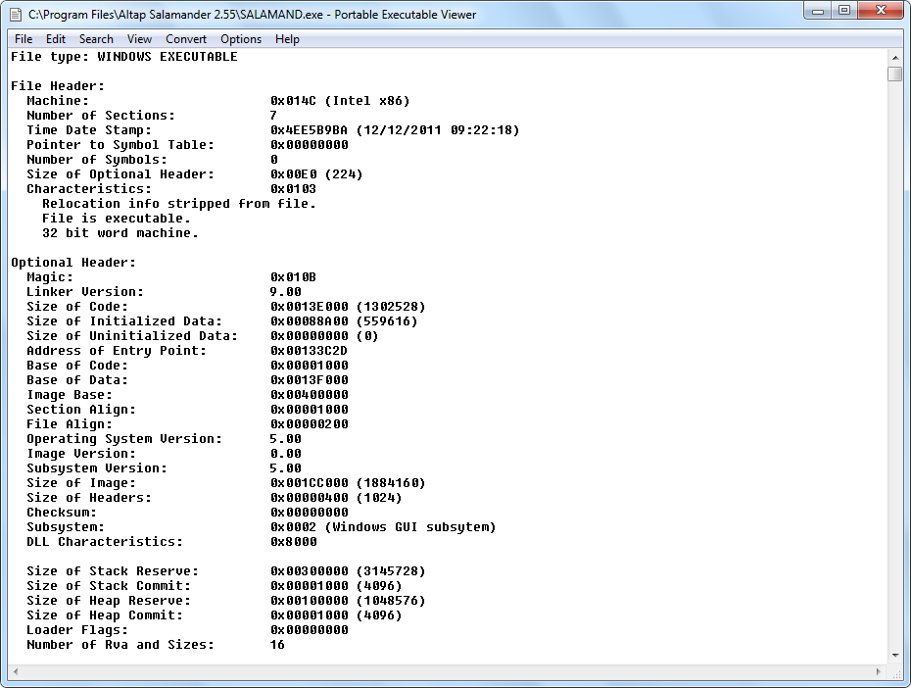Click the vertical scrollbar up arrow
Viewport: 911px width, 688px height.
coord(894,58)
